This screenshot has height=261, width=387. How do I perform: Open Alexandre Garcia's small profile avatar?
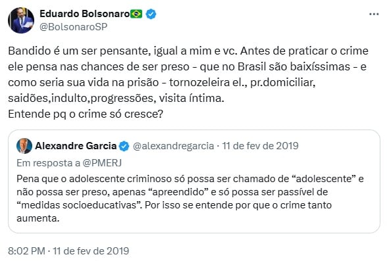point(24,146)
